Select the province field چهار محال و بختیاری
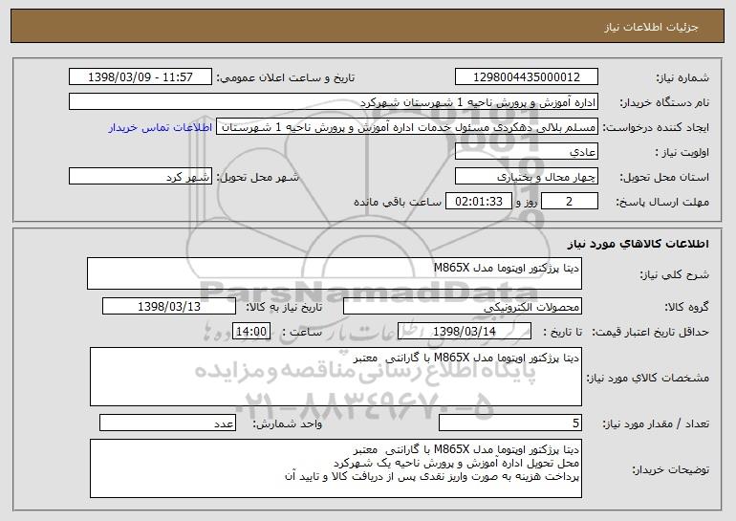This screenshot has height=521, width=736. (527, 177)
